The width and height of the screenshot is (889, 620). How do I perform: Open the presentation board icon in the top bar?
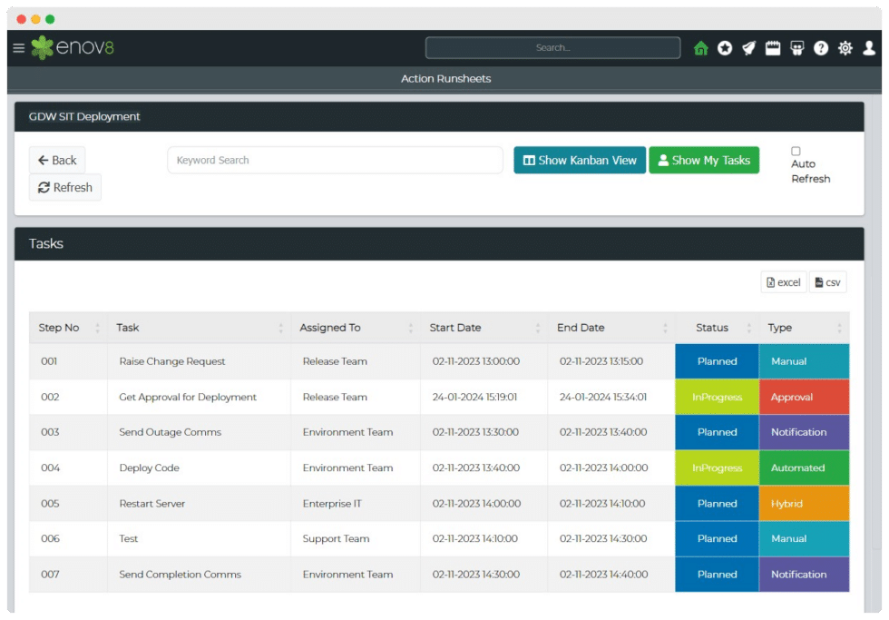[796, 48]
